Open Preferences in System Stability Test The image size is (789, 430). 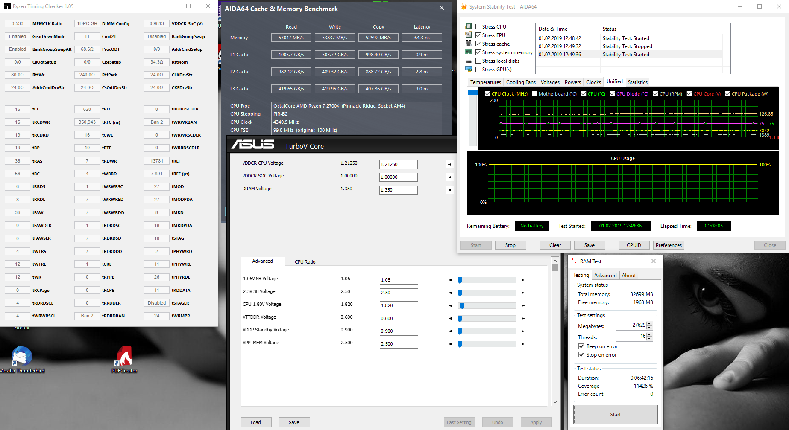coord(669,245)
